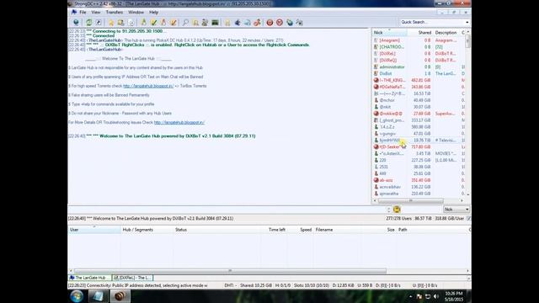This screenshot has width=539, height=303.
Task: Click the light blue toolbar icon
Action: coord(247,23)
